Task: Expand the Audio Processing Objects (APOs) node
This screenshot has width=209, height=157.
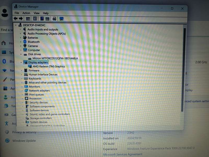Action: pyautogui.click(x=20, y=33)
